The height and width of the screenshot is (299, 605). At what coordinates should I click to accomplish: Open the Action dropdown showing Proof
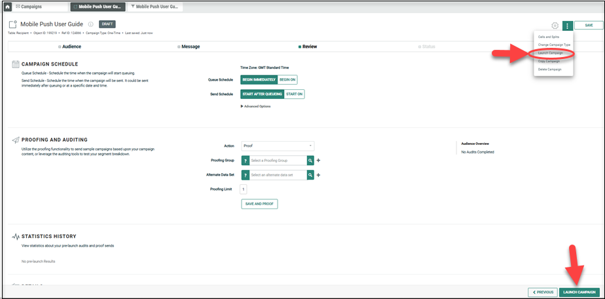pyautogui.click(x=278, y=146)
